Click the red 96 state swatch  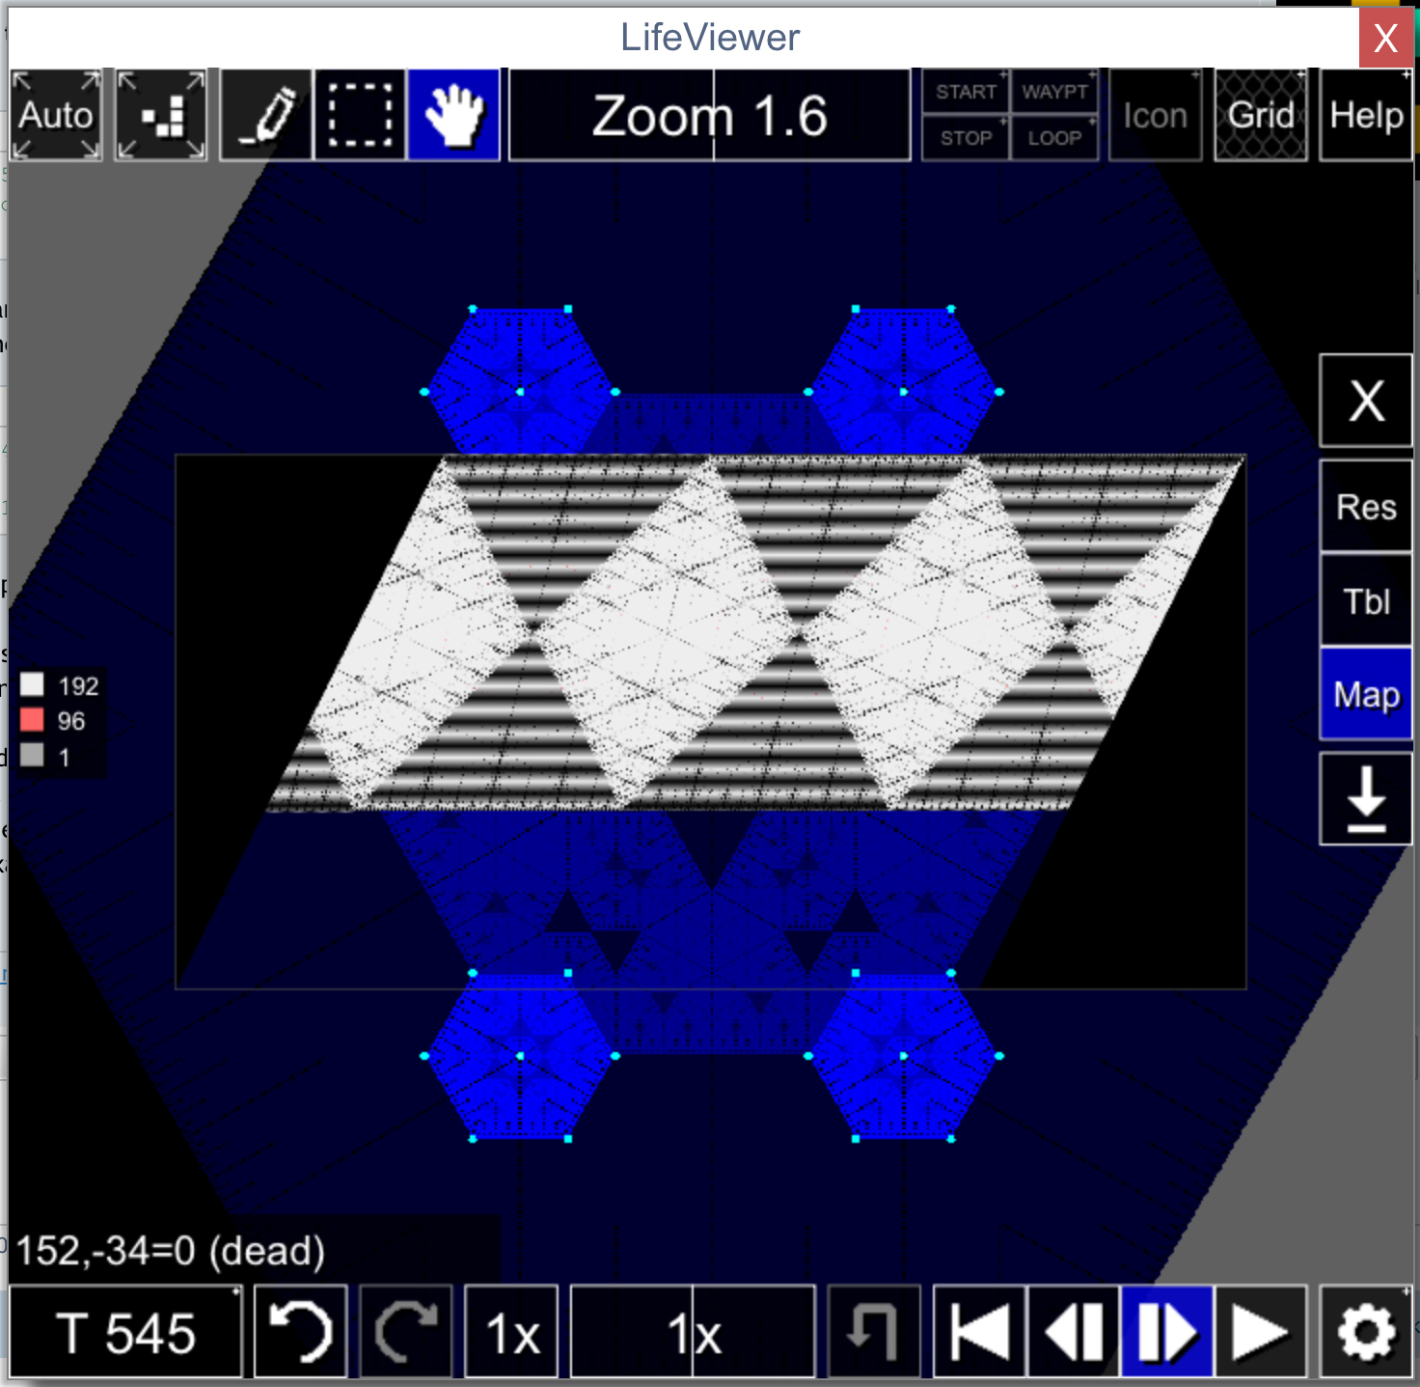pos(32,720)
